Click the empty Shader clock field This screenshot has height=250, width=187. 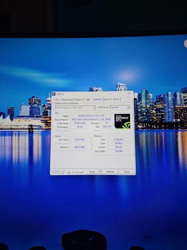point(80,144)
